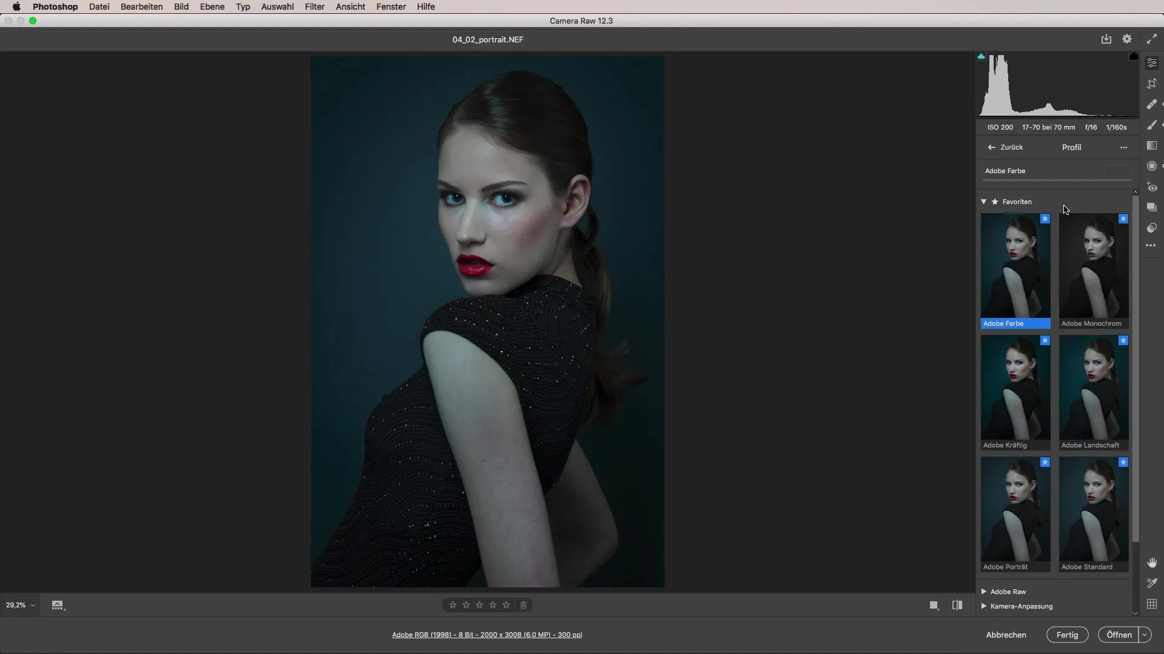This screenshot has width=1164, height=654.
Task: Set rating to two stars
Action: [x=466, y=605]
